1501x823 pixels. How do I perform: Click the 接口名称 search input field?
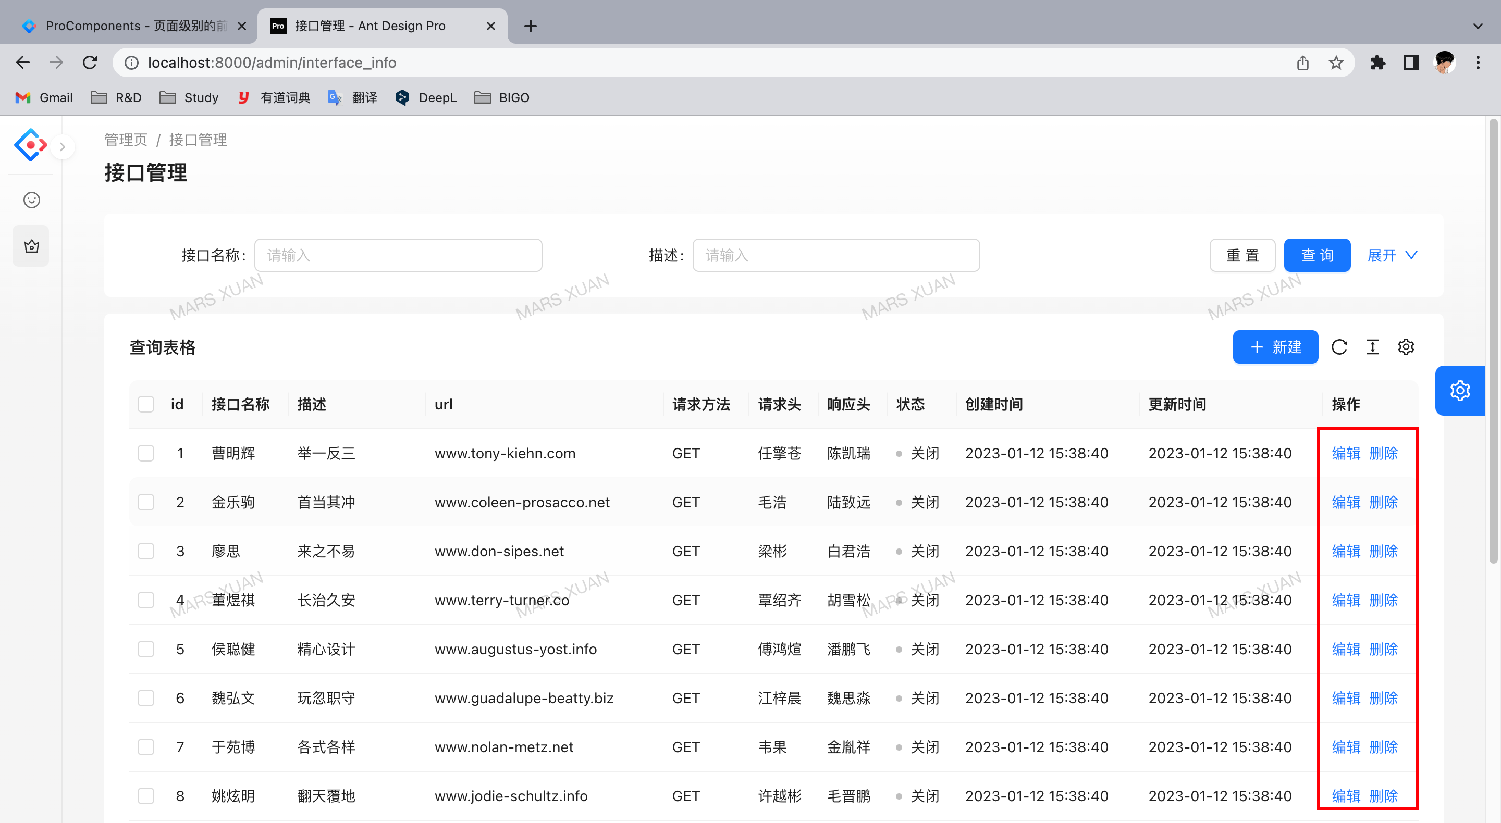pyautogui.click(x=398, y=255)
